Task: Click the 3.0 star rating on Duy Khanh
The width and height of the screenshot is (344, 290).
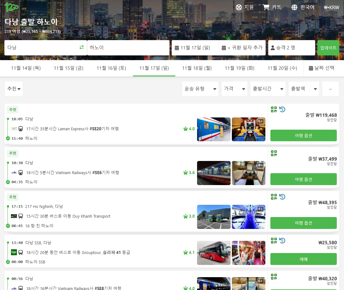Action: click(x=189, y=216)
